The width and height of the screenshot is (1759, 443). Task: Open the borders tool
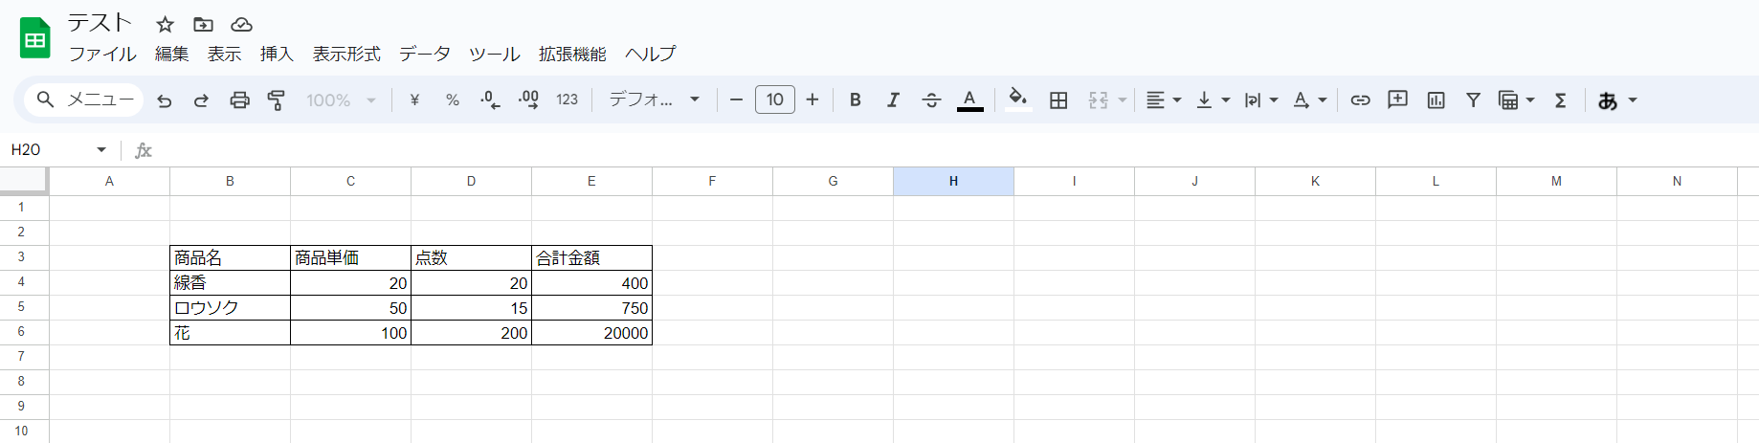click(x=1058, y=100)
